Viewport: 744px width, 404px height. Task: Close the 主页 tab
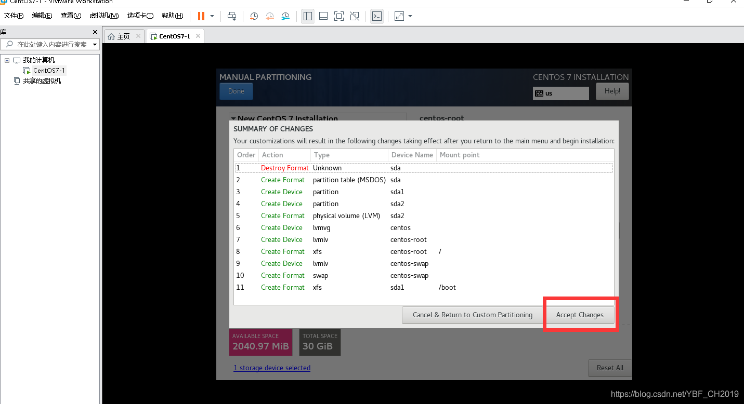(x=138, y=36)
